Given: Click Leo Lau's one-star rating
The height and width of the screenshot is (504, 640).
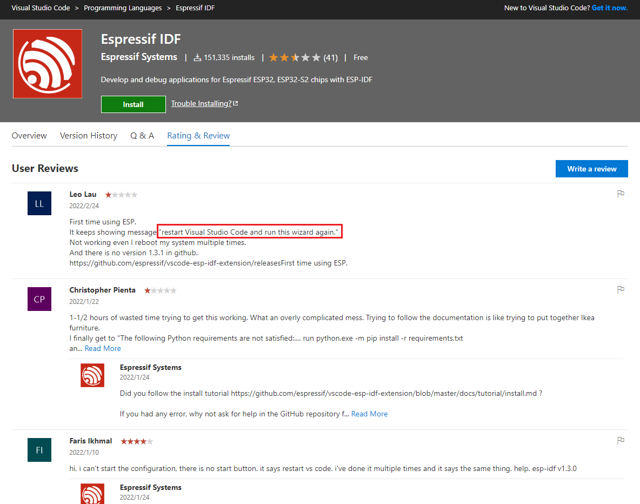Looking at the screenshot, I should [121, 195].
